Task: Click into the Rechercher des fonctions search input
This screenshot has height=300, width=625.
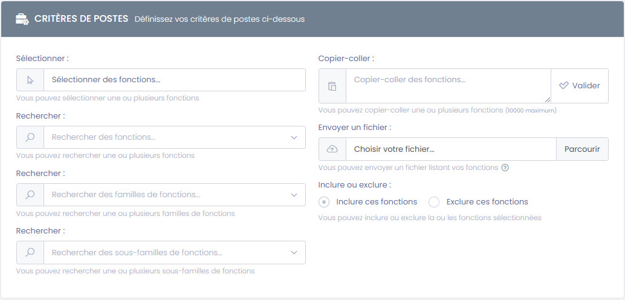Action: tap(163, 137)
